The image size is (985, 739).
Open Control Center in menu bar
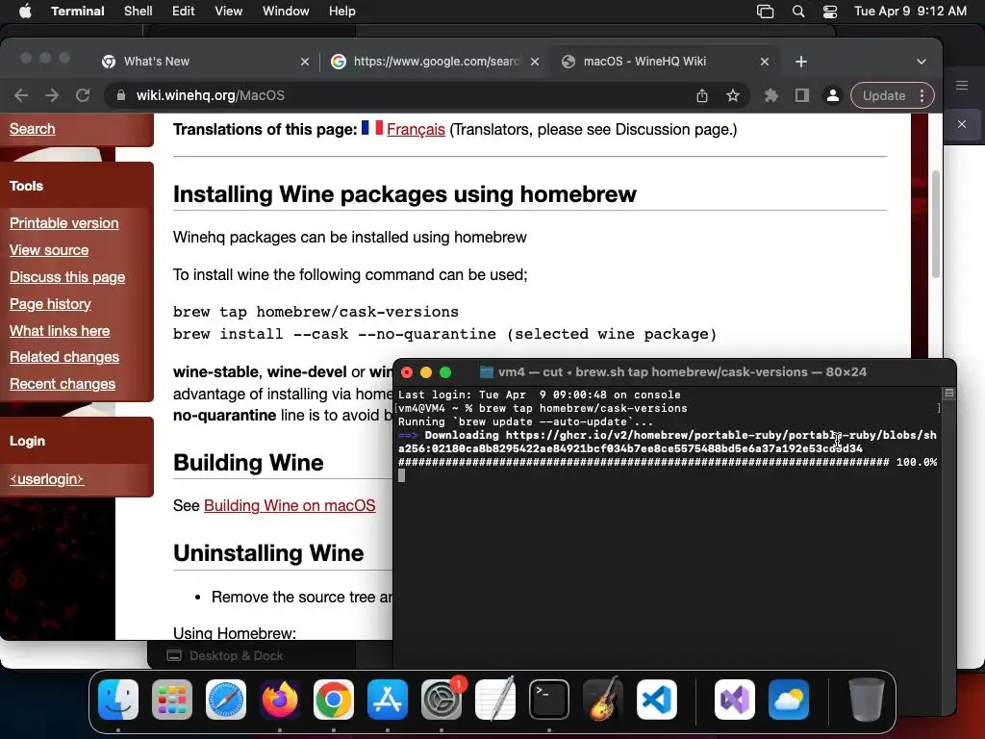tap(830, 12)
